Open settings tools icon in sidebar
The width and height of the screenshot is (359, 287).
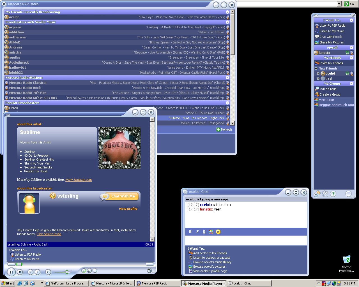pyautogui.click(x=325, y=194)
